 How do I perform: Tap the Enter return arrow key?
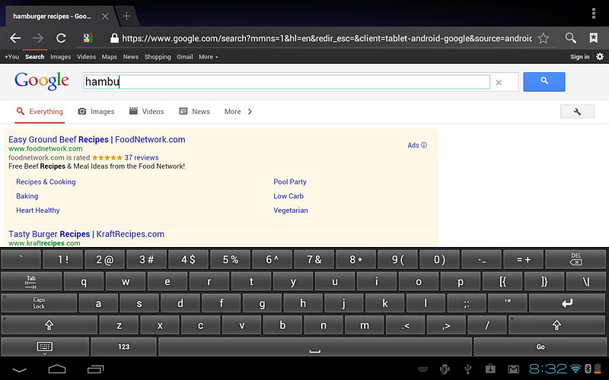[567, 302]
